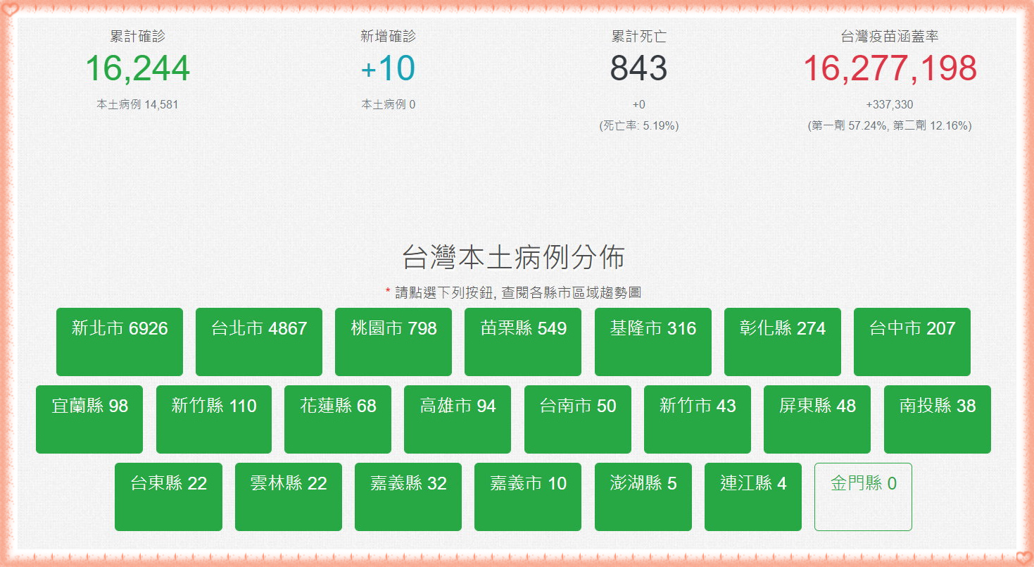Click the 累計確診 label

coord(138,37)
